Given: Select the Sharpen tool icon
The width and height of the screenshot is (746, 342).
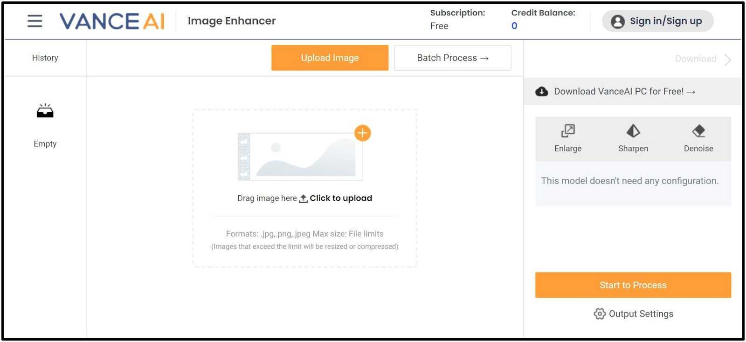Looking at the screenshot, I should coord(633,131).
